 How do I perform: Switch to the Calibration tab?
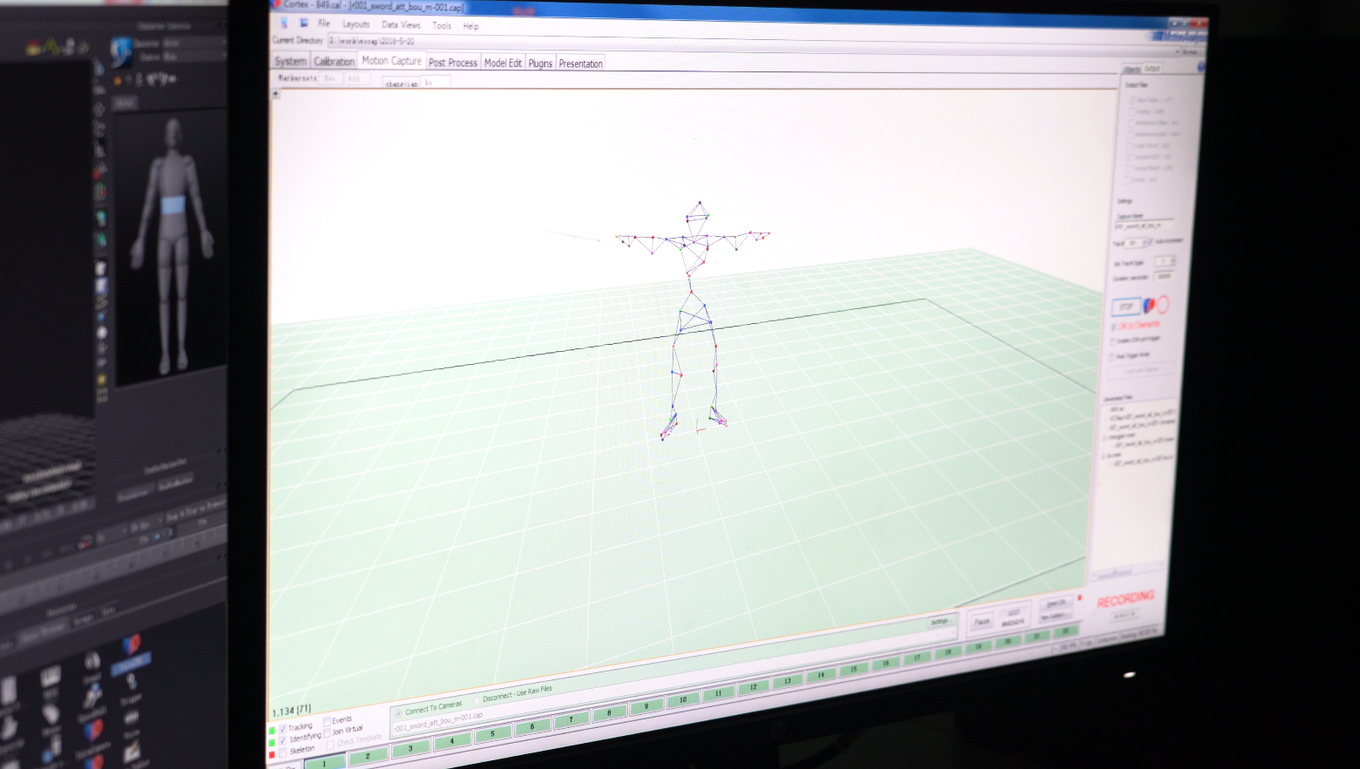[334, 61]
